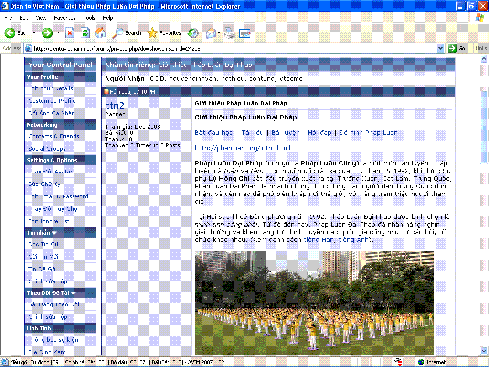
Task: Click the address bar URL field
Action: pyautogui.click(x=234, y=48)
